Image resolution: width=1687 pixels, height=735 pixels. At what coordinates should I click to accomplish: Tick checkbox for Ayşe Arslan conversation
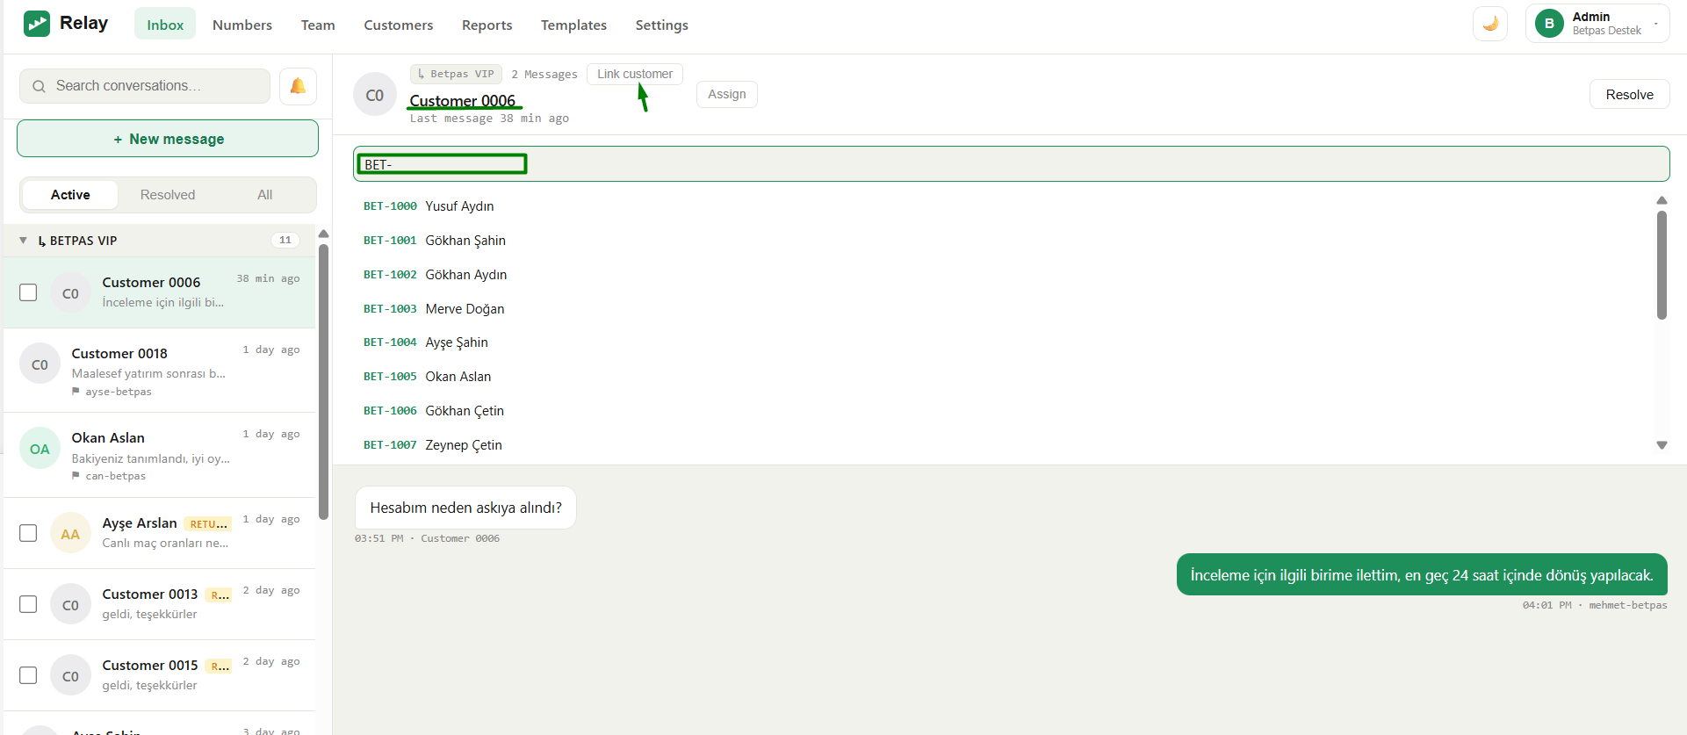(x=28, y=533)
